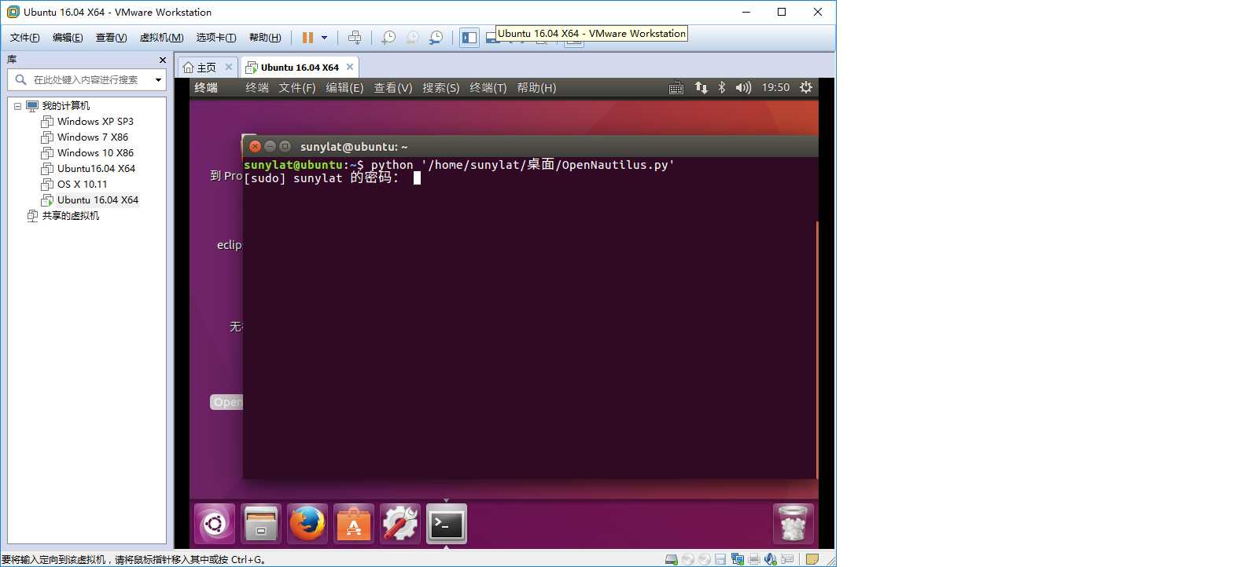The image size is (1237, 567).
Task: Open Ubuntu Software Center in the dock
Action: click(354, 524)
